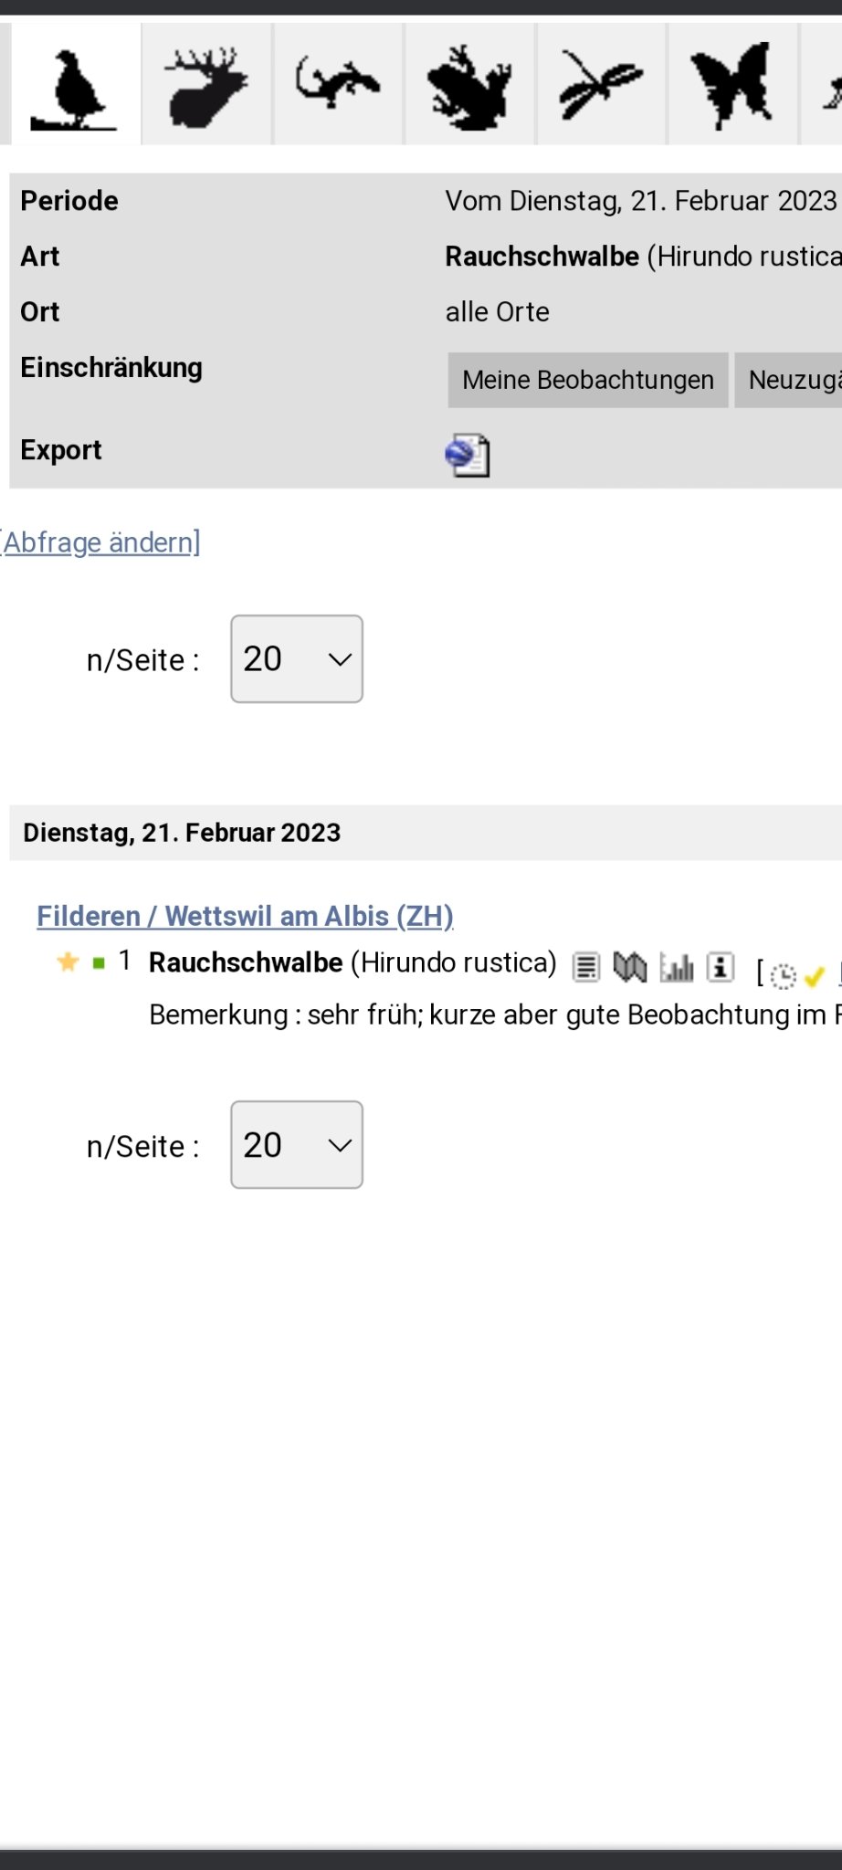842x1870 pixels.
Task: Toggle the Neuzugänge filter button
Action: click(791, 380)
